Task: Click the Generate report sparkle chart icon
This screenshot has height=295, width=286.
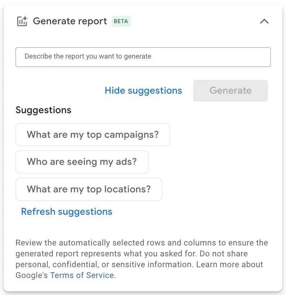Action: 22,21
